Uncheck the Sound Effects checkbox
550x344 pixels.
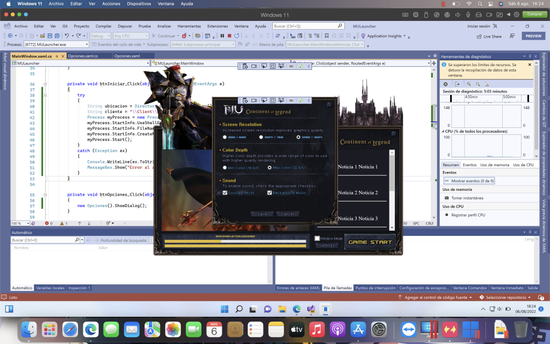(225, 193)
